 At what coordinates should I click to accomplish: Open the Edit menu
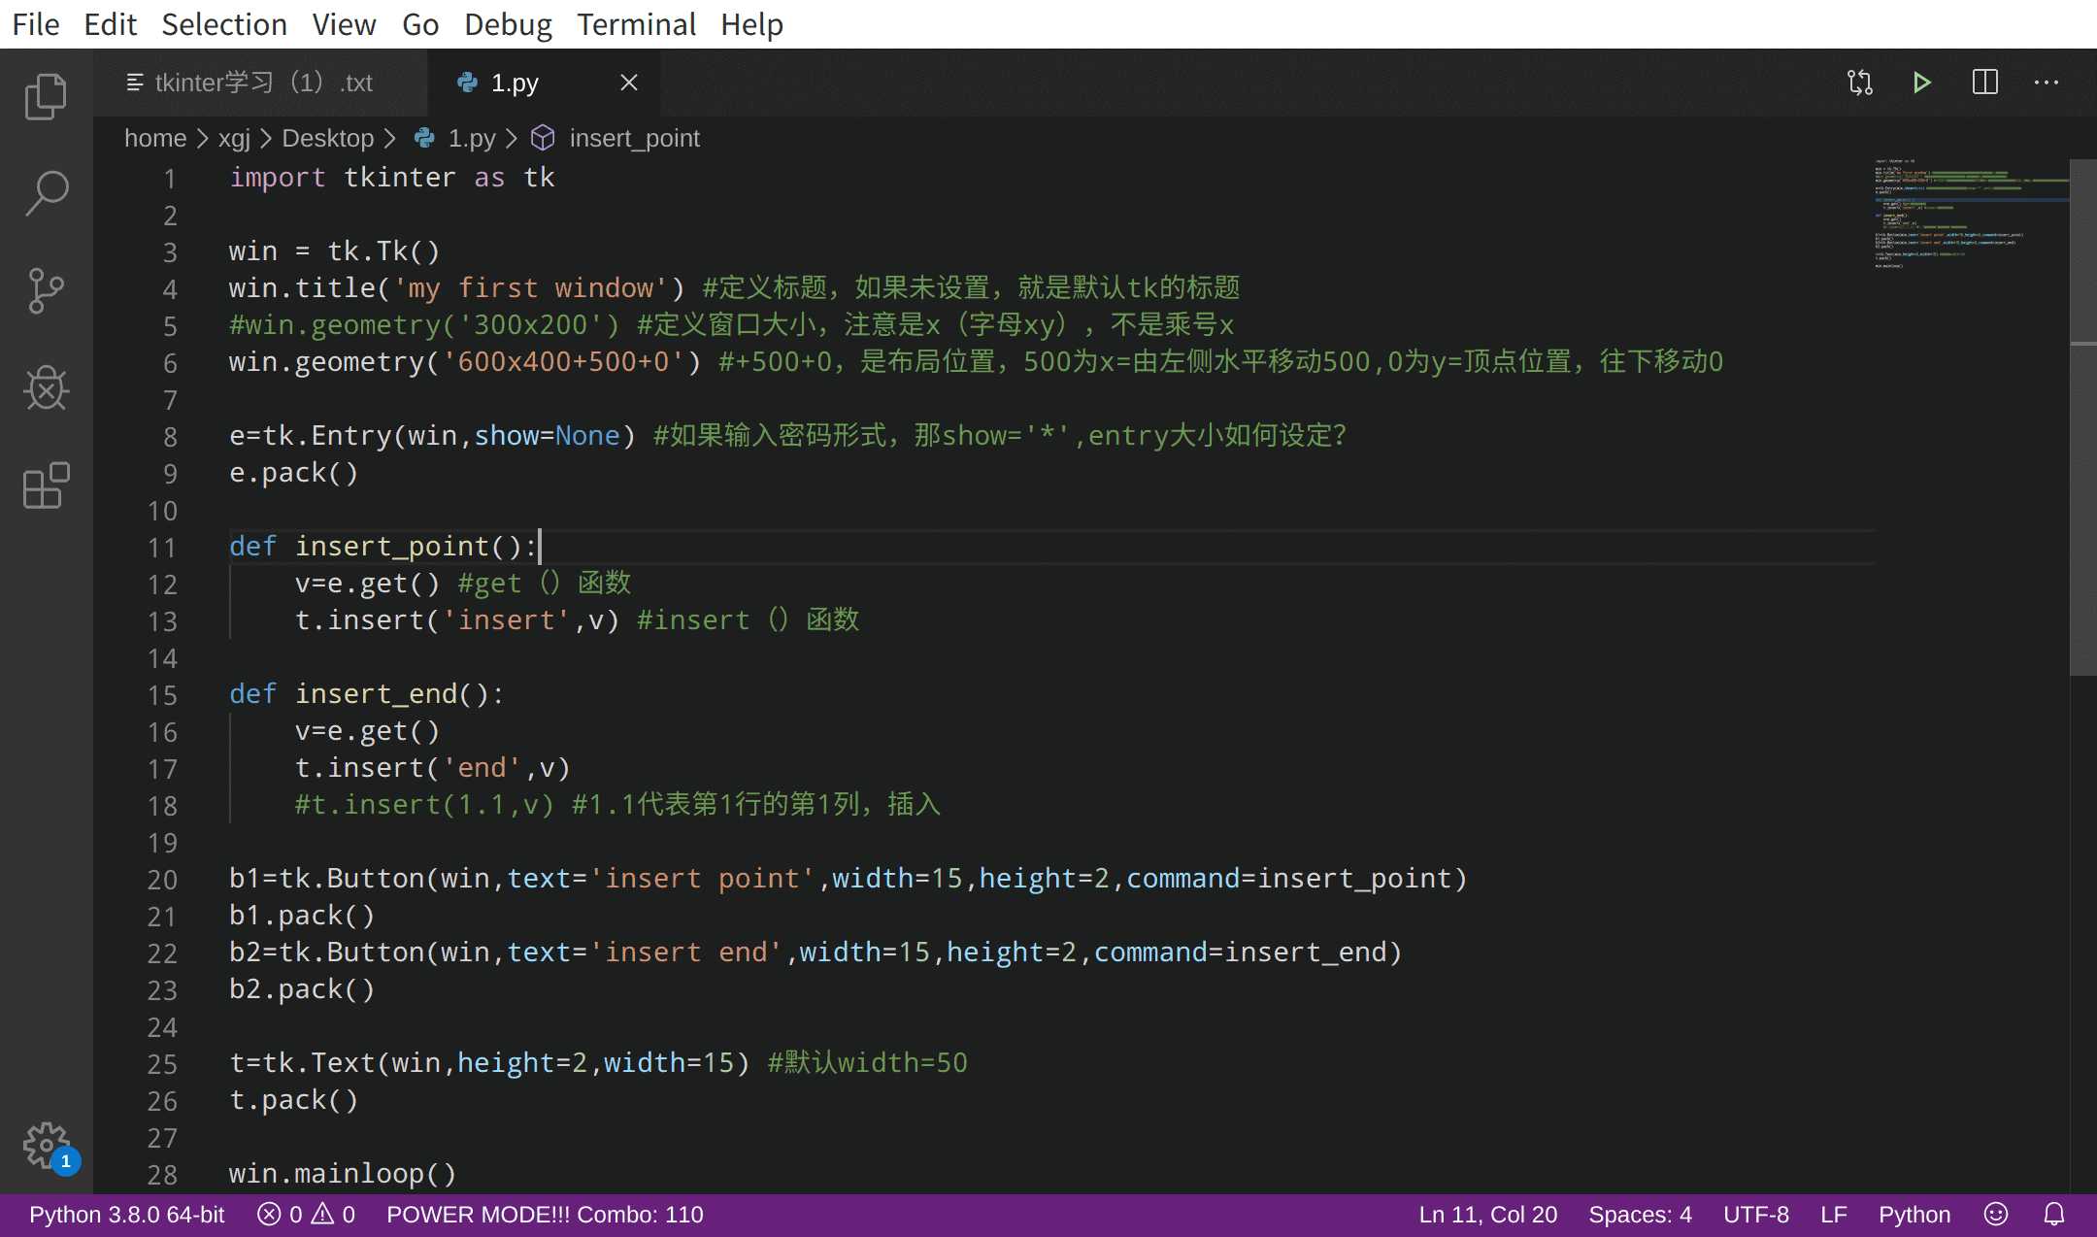pyautogui.click(x=110, y=24)
